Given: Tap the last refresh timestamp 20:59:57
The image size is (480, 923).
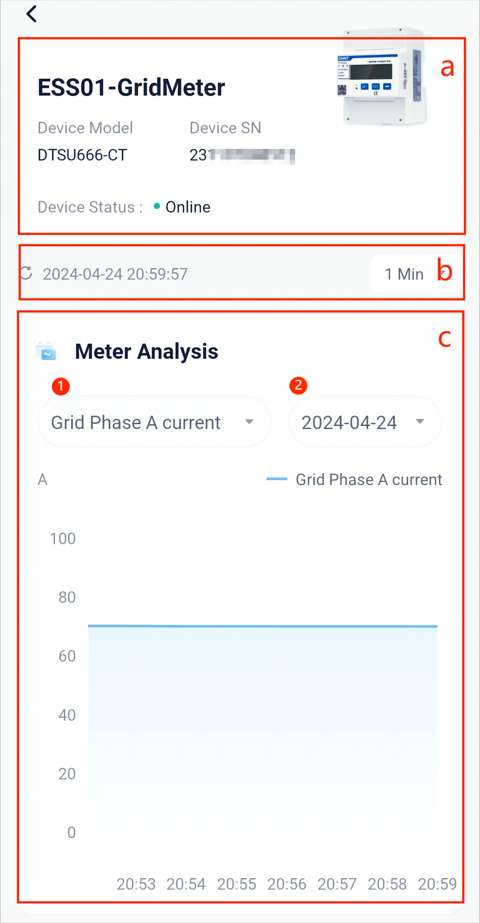Looking at the screenshot, I should click(115, 274).
